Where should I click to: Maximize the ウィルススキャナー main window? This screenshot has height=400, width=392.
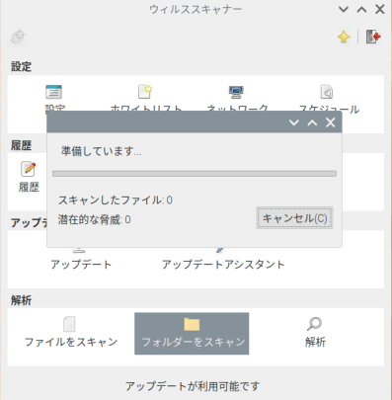coord(361,10)
